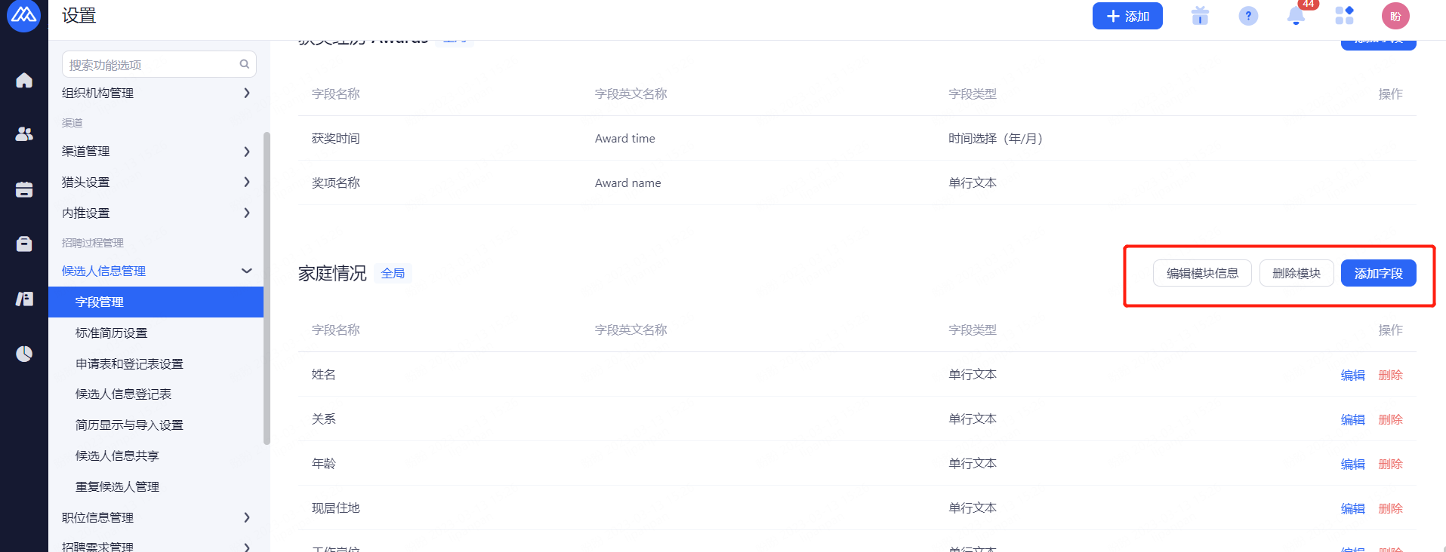1446x552 pixels.
Task: Open the calendar icon in left rail
Action: [x=24, y=189]
